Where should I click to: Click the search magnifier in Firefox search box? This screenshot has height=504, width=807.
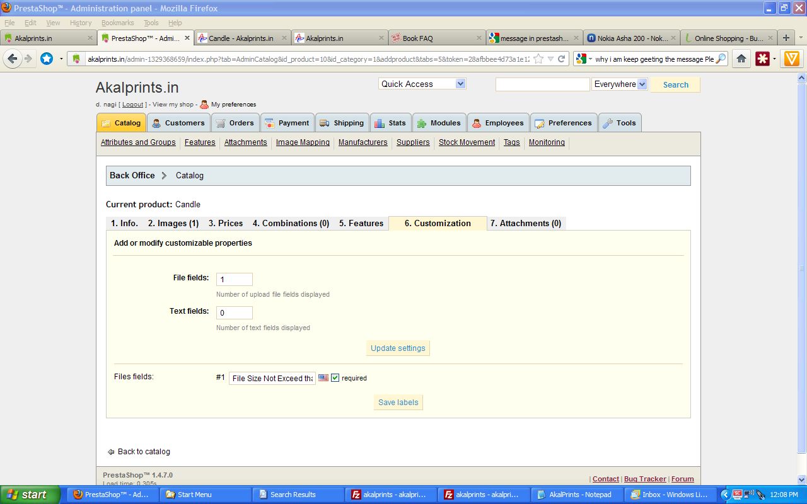click(721, 59)
